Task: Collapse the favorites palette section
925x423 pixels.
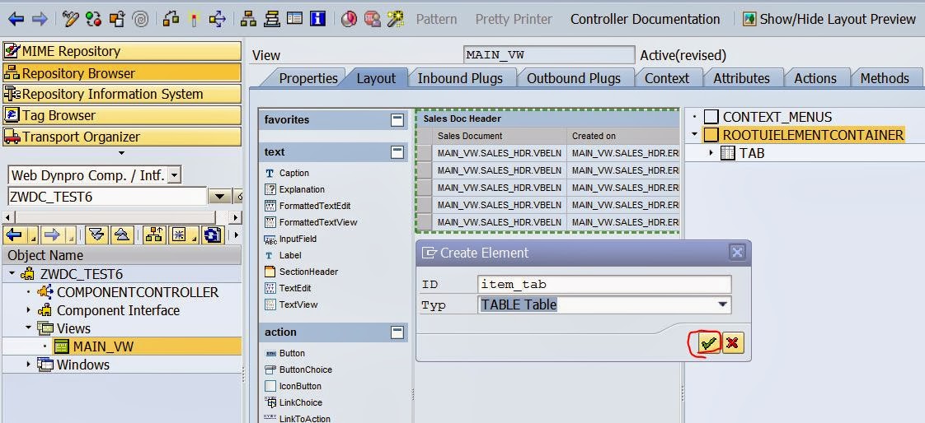Action: (397, 119)
